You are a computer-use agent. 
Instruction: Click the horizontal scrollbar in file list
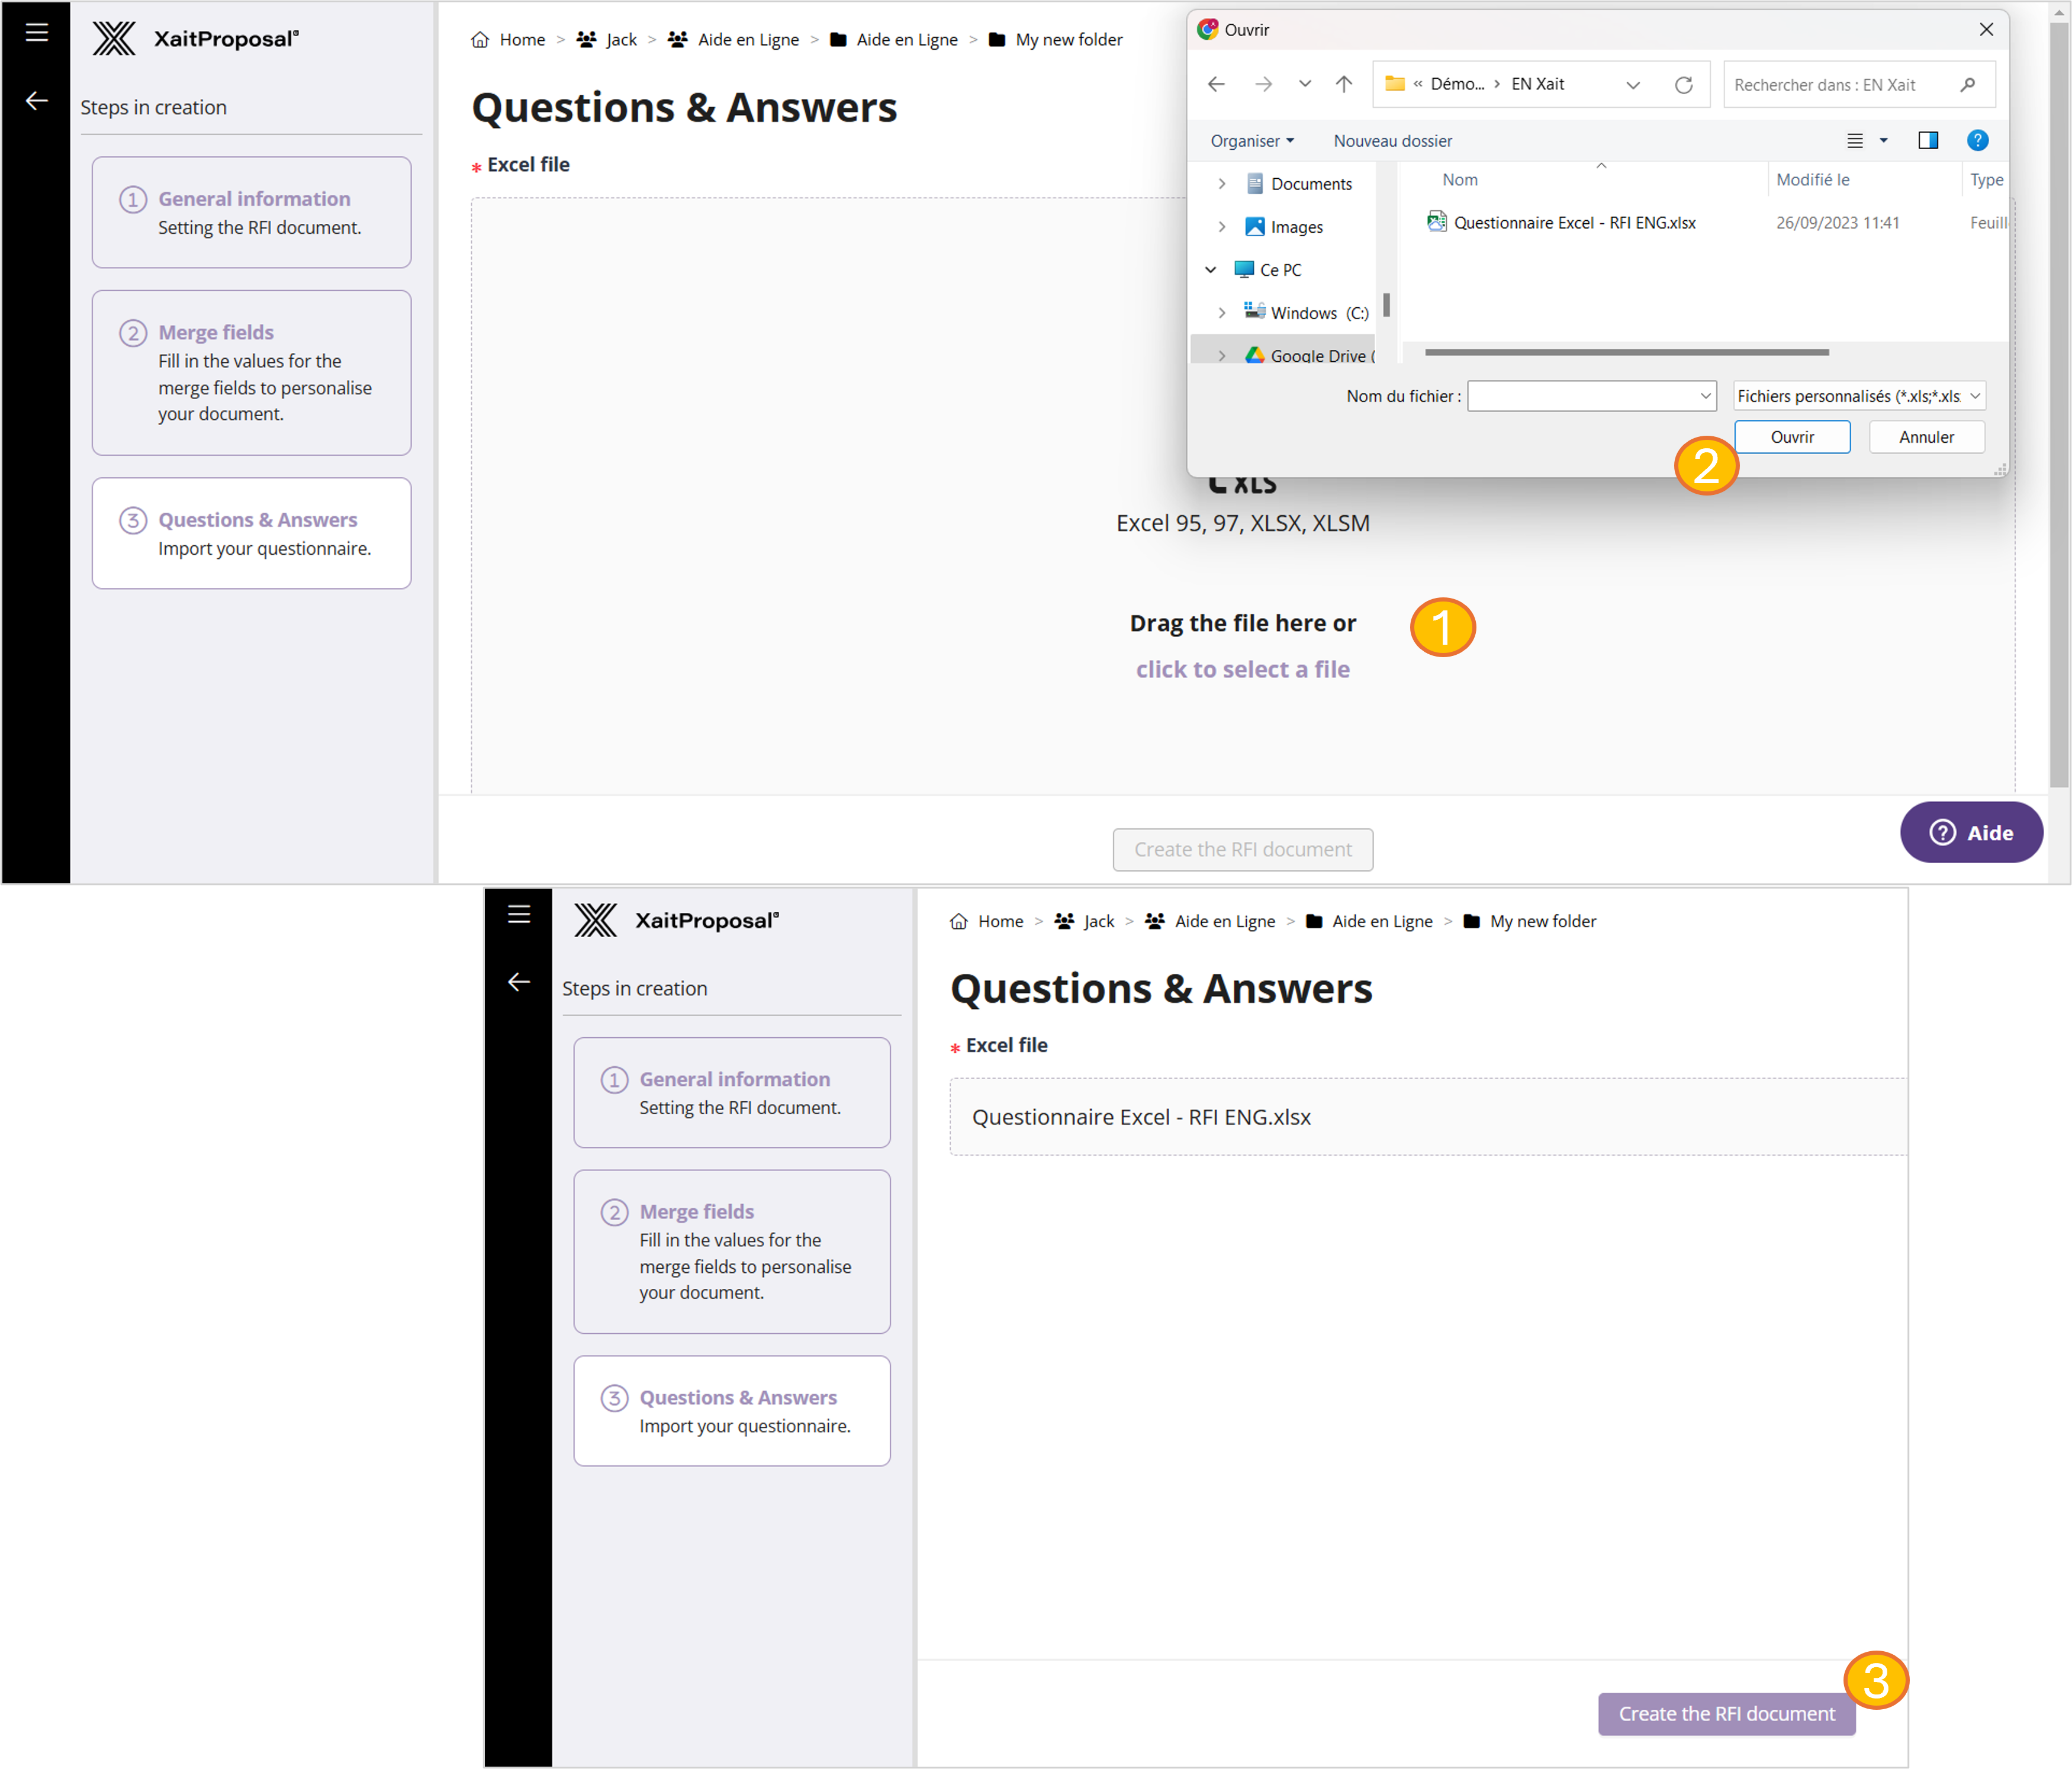tap(1626, 352)
